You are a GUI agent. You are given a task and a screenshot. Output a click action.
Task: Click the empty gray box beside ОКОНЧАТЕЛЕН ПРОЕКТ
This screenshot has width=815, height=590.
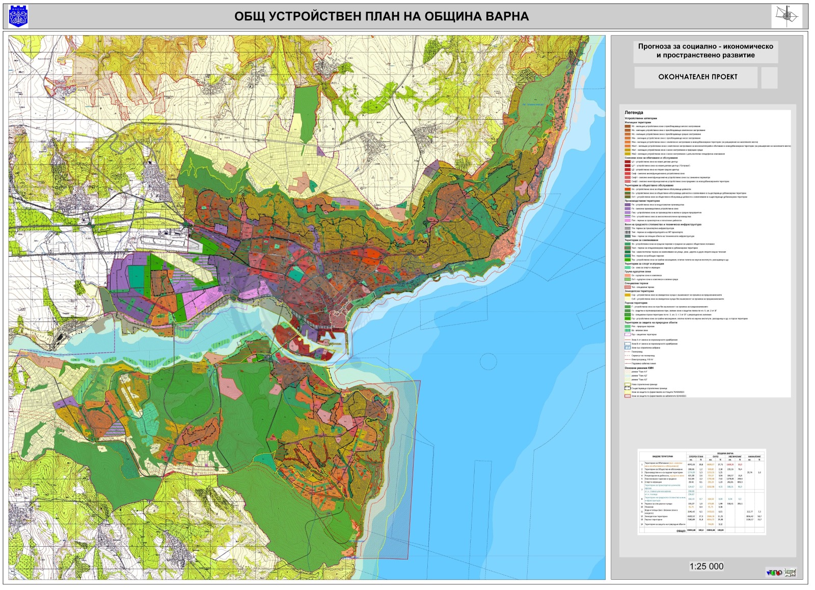pos(769,77)
